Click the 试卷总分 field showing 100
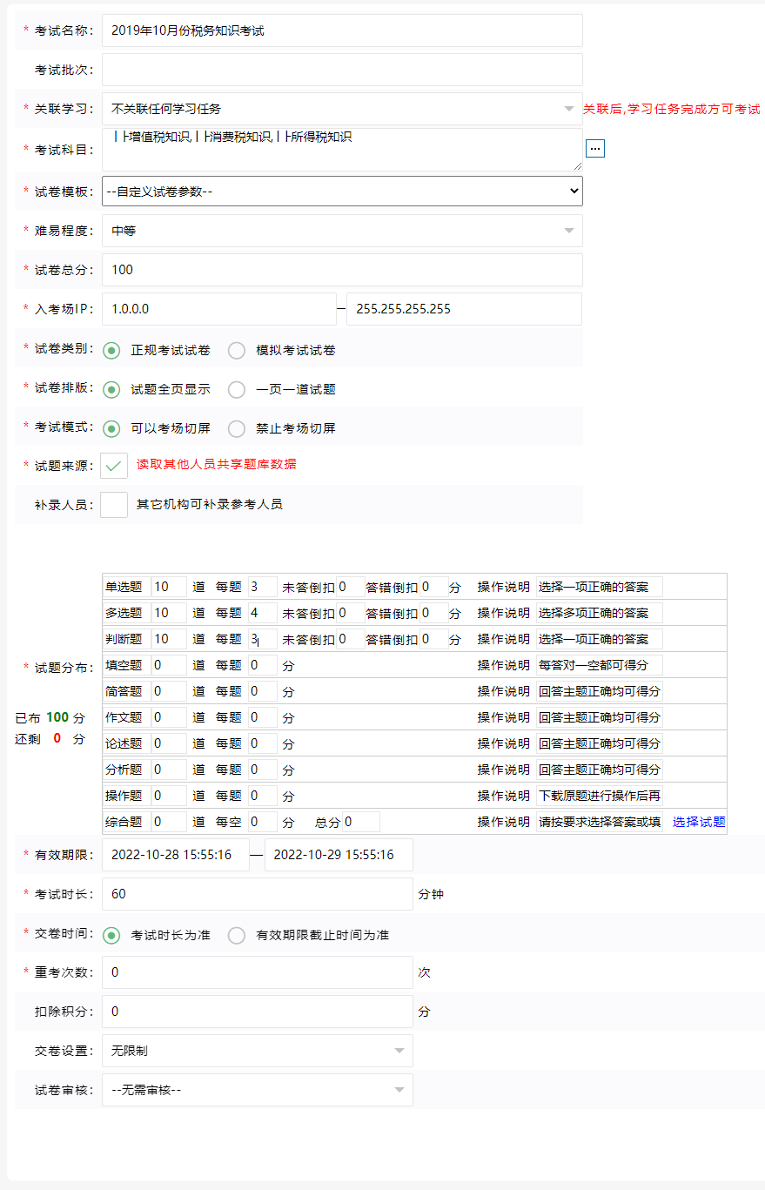The height and width of the screenshot is (1190, 765). [x=342, y=270]
